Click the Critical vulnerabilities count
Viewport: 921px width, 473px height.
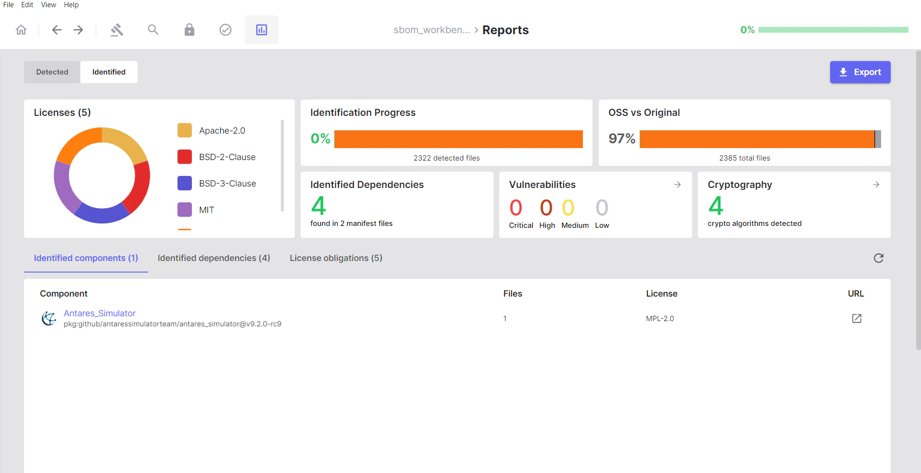[516, 208]
